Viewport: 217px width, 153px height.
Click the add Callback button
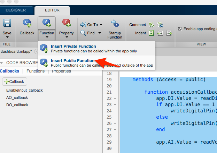tap(15, 82)
